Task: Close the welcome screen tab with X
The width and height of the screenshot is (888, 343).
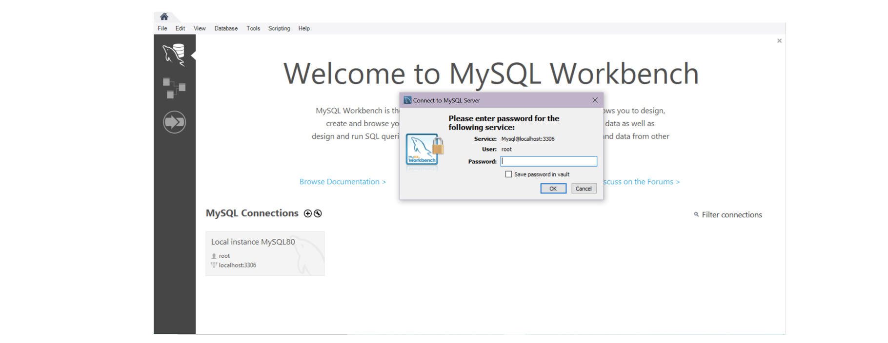Action: [779, 41]
